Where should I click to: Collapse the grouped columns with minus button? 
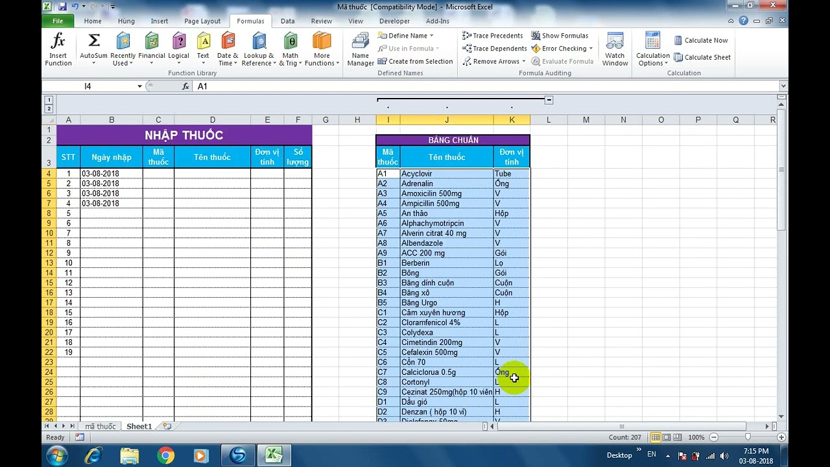tap(549, 100)
